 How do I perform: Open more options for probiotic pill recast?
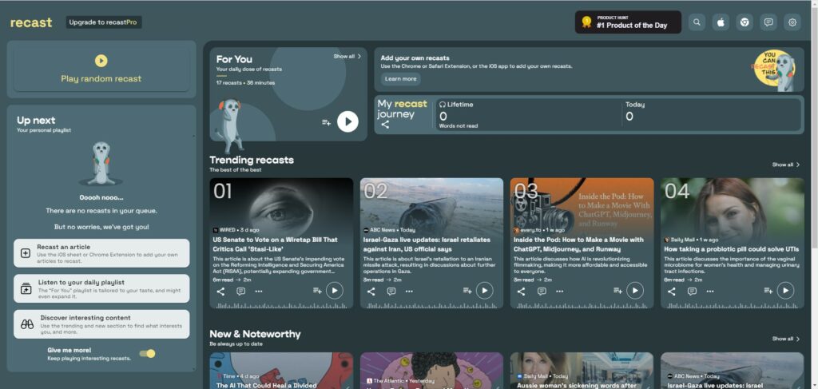pyautogui.click(x=709, y=292)
